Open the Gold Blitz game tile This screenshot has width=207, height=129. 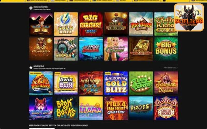(66, 24)
